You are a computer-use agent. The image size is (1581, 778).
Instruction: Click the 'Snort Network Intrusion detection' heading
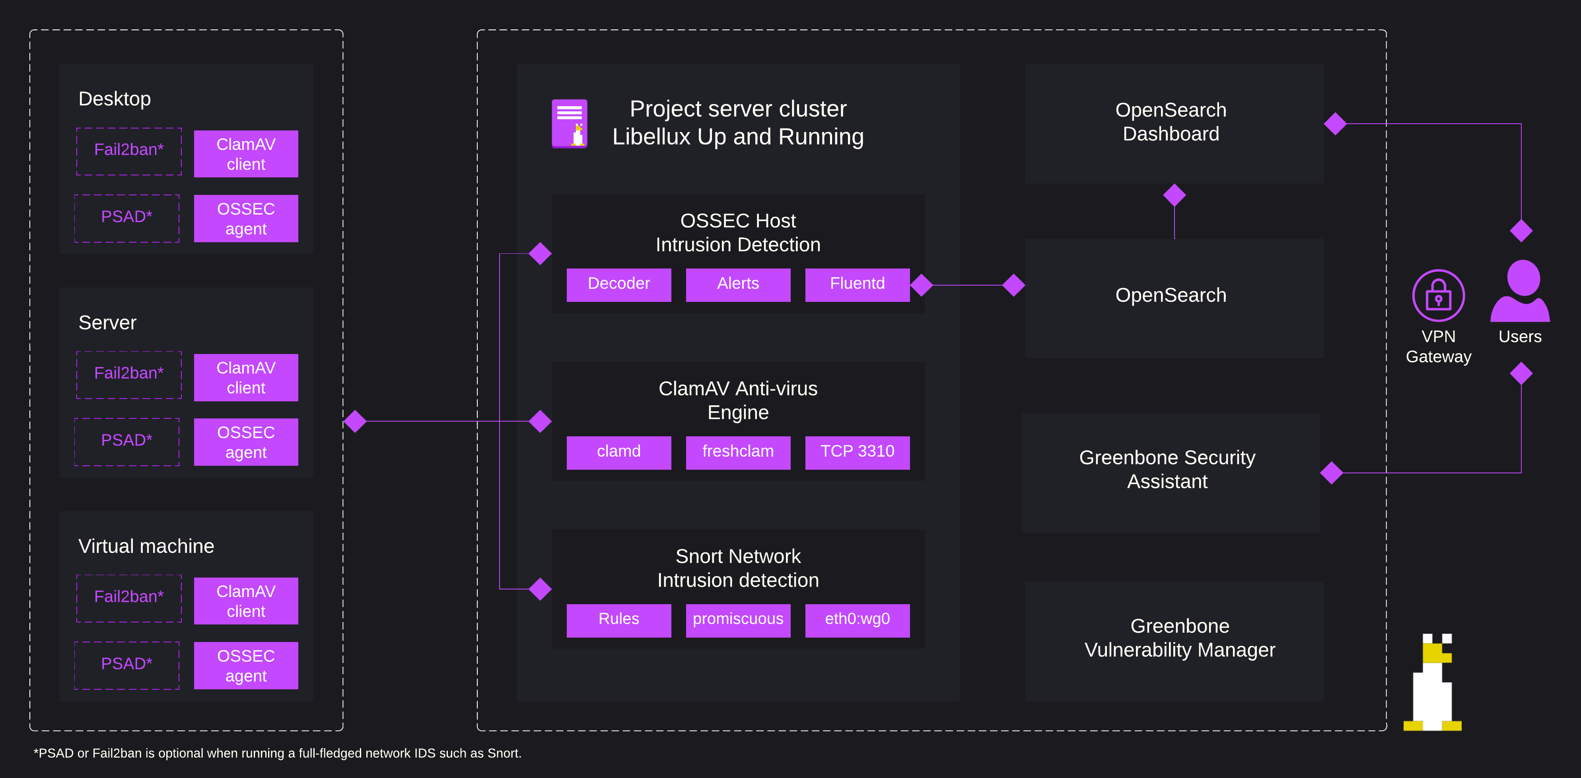(738, 568)
